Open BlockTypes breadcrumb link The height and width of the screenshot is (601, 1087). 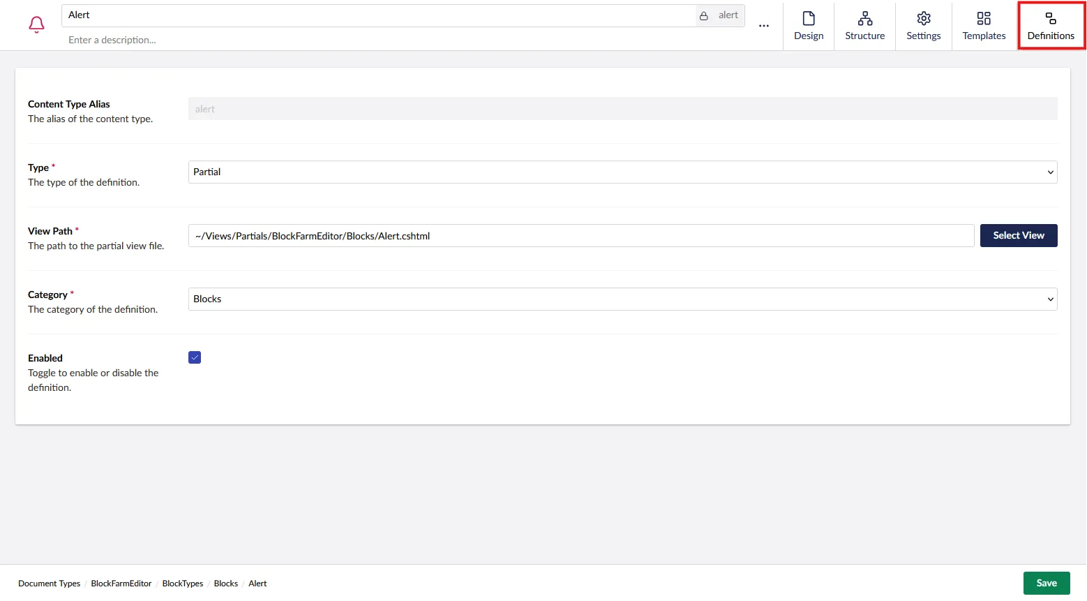pyautogui.click(x=183, y=584)
